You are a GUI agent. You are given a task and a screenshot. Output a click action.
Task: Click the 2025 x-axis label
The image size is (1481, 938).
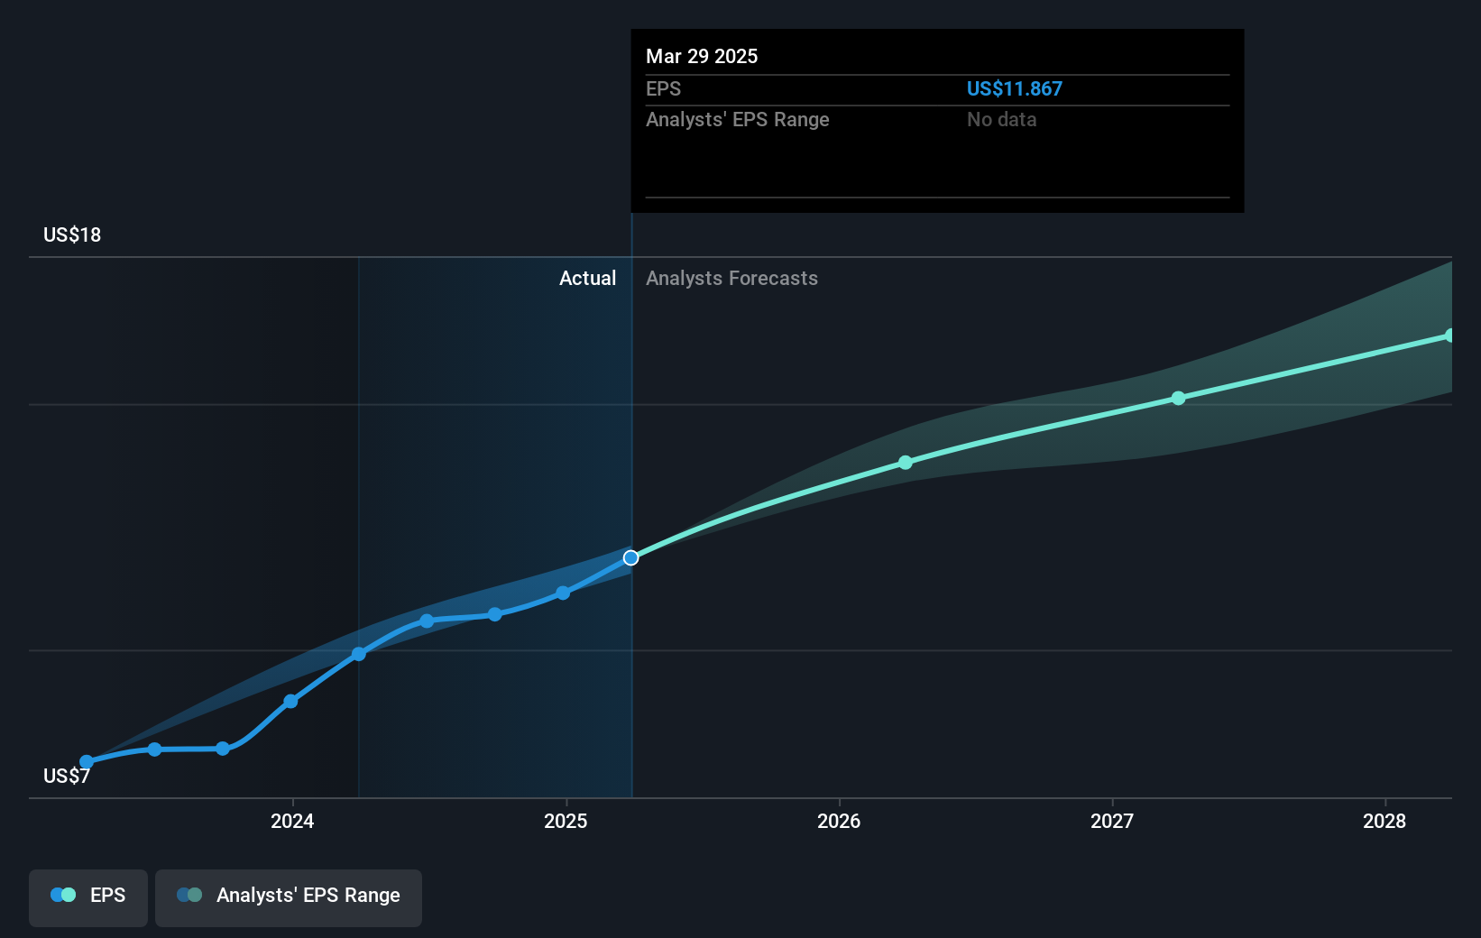click(566, 821)
